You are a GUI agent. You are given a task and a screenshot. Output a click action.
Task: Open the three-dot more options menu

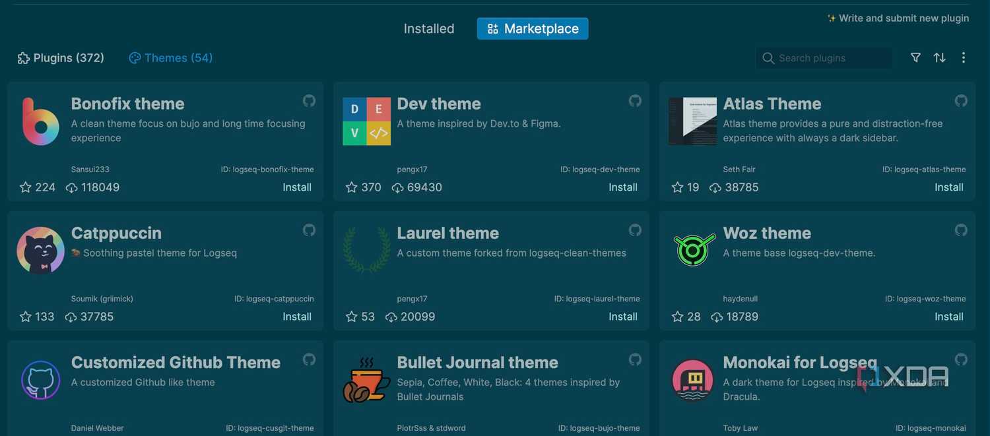(964, 58)
